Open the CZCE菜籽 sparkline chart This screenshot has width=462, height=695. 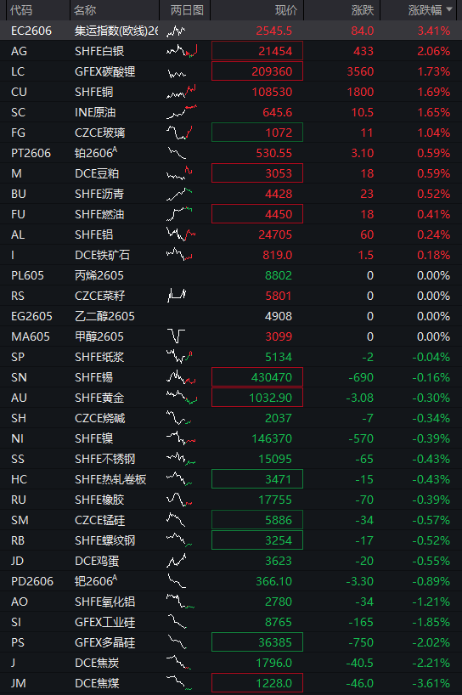click(x=177, y=296)
